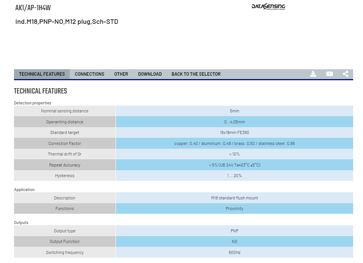Click the download icon in tab bar
Screen dimensions: 363x263
click(313, 74)
